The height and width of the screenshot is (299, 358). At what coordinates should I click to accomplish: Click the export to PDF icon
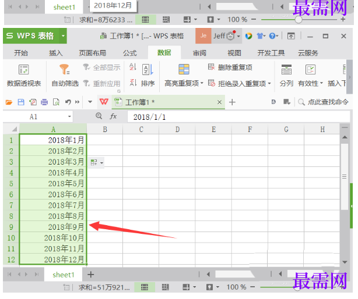click(33, 102)
